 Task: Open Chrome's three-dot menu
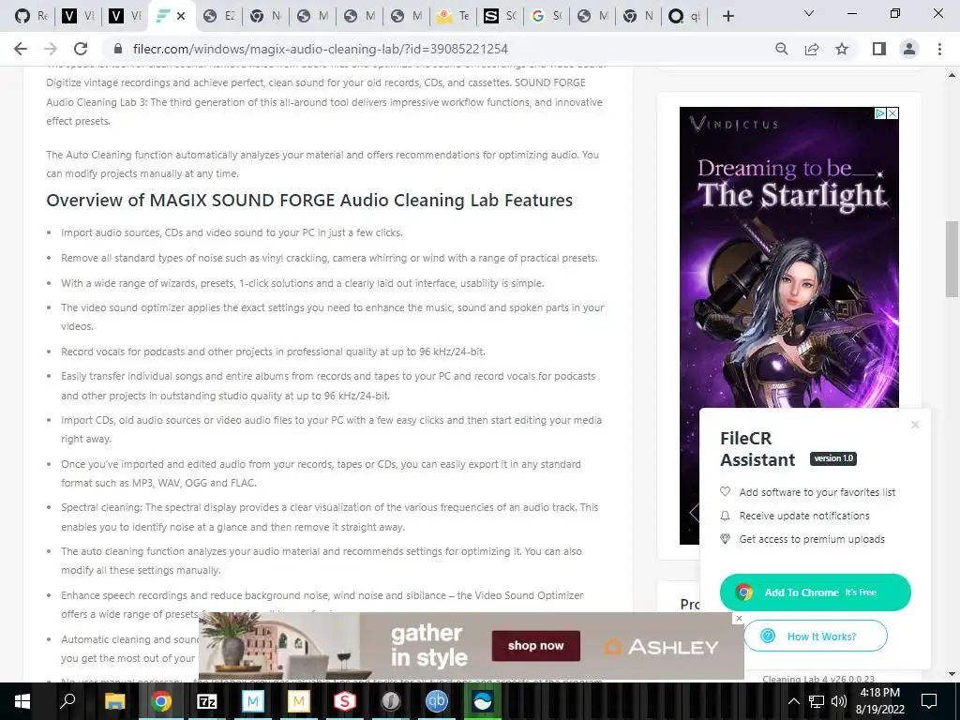pos(939,49)
